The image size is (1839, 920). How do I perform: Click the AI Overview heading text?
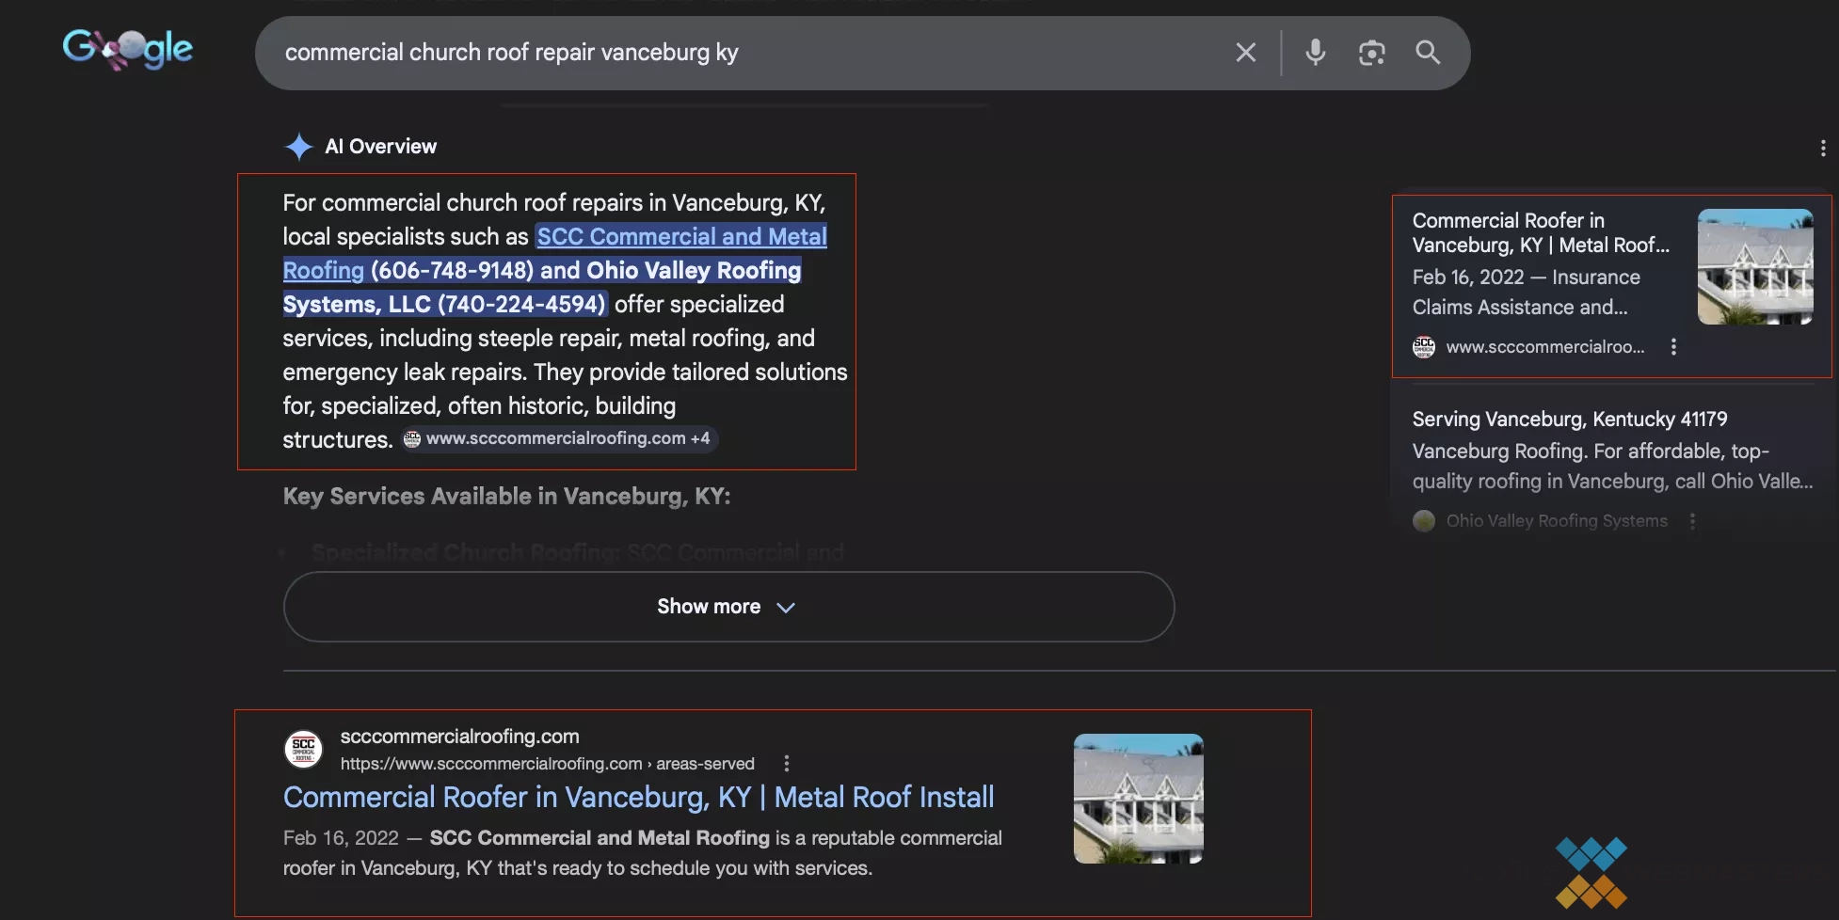click(380, 147)
